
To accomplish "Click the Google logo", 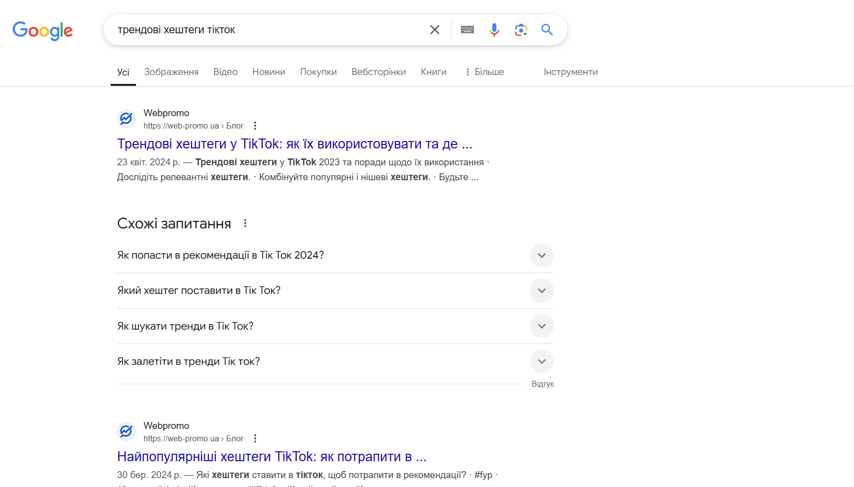I will [43, 30].
